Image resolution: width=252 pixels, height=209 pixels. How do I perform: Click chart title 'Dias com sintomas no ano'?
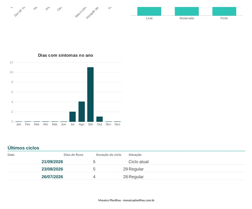click(66, 55)
